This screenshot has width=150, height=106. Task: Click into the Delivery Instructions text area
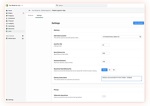[x=122, y=79]
